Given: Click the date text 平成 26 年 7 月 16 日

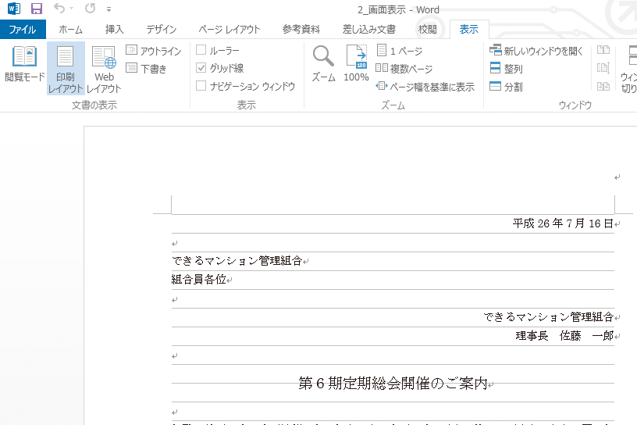Looking at the screenshot, I should pyautogui.click(x=563, y=223).
